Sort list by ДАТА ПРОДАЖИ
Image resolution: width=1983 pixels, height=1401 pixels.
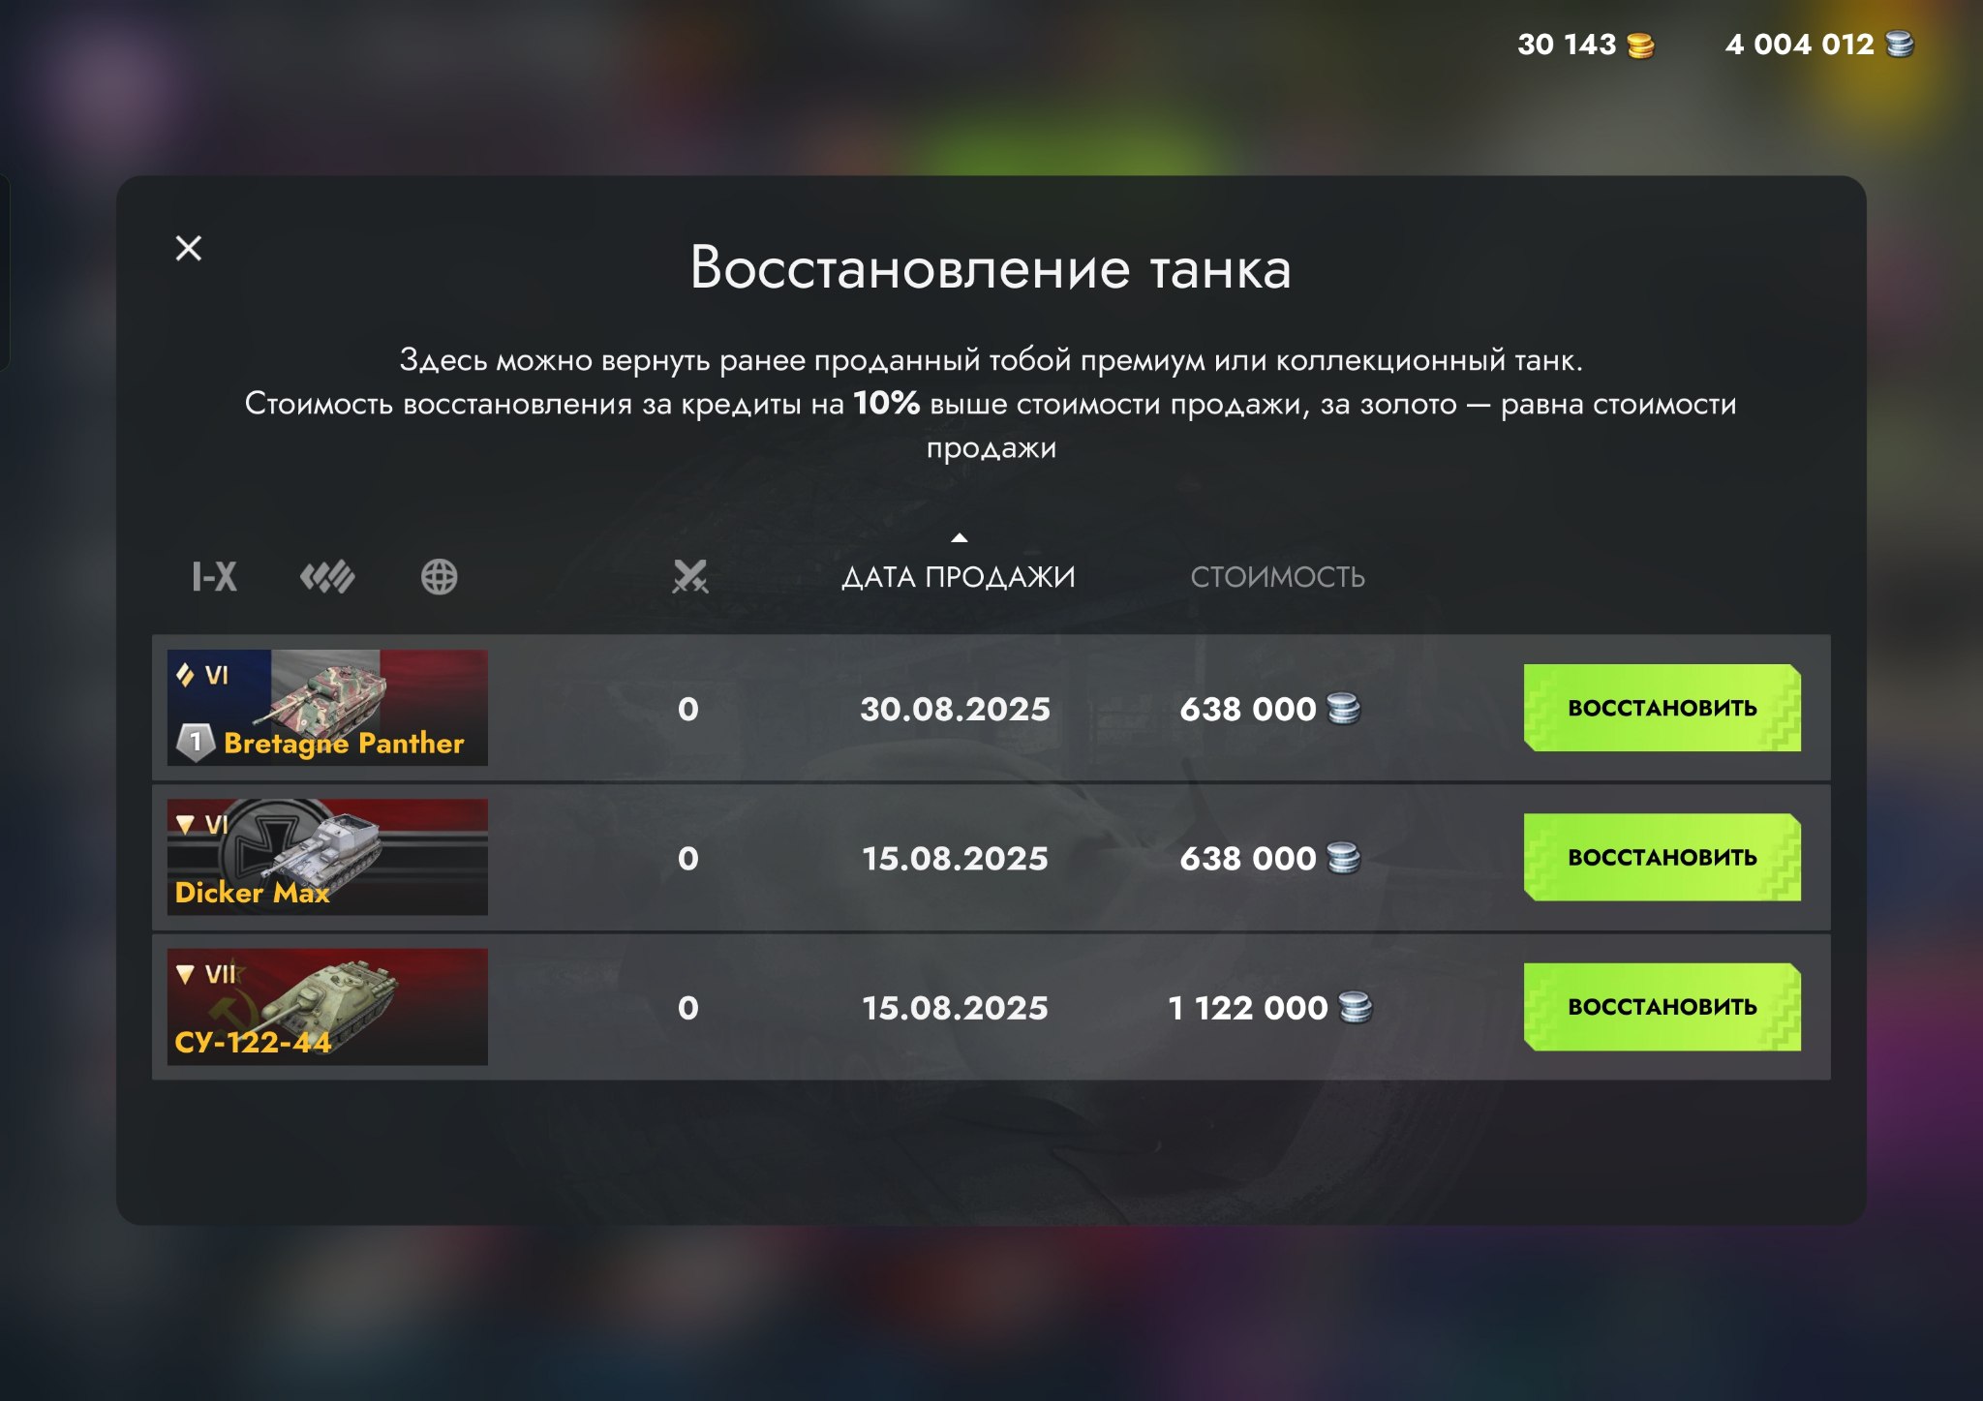point(959,577)
